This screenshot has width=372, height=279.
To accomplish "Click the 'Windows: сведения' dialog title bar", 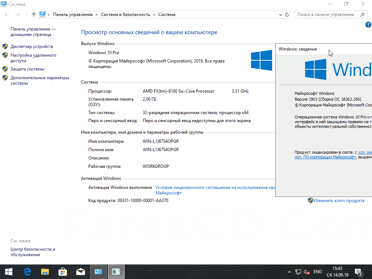I will click(x=324, y=49).
